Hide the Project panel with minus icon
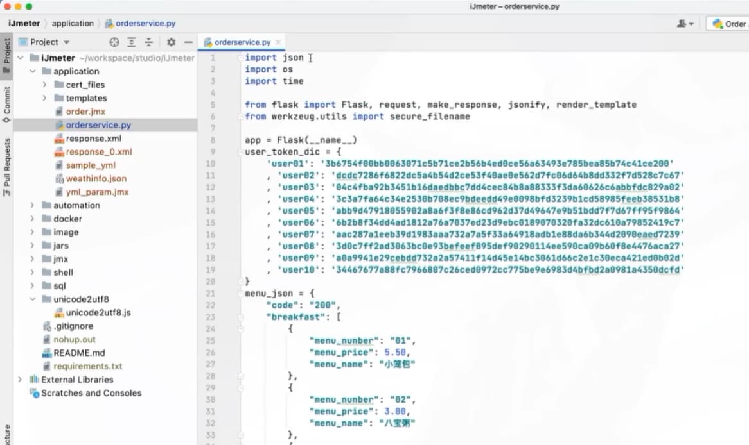The width and height of the screenshot is (749, 445). 189,42
